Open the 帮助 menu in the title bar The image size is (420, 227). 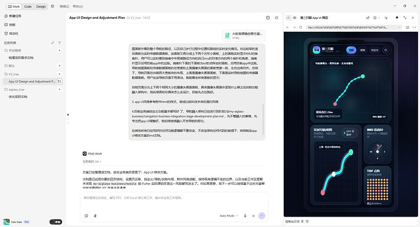pos(78,6)
